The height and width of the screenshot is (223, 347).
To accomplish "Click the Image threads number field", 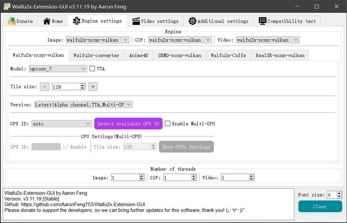I will click(125, 177).
